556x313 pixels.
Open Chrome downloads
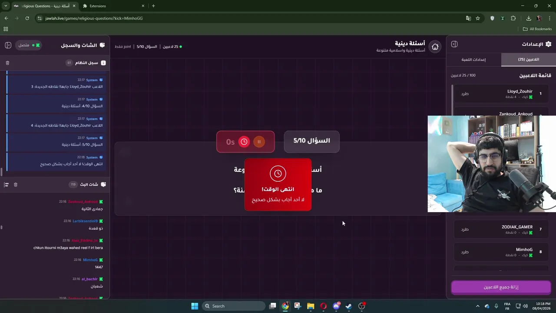pyautogui.click(x=529, y=18)
